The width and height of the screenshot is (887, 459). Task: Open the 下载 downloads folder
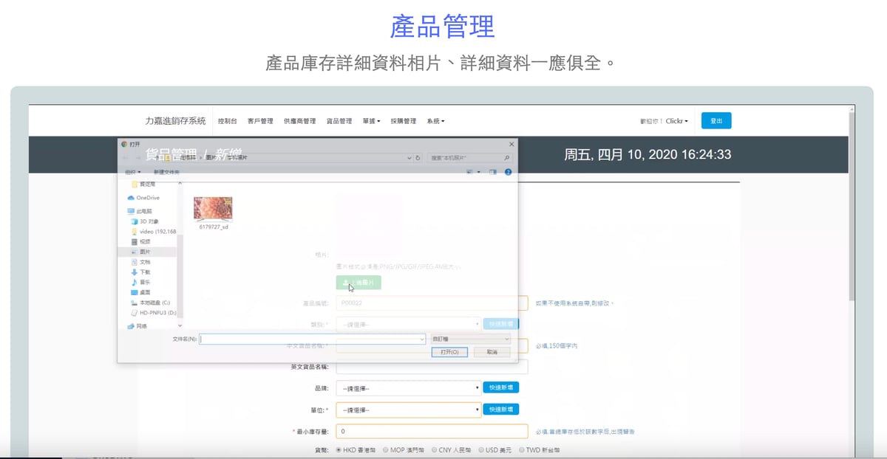pyautogui.click(x=145, y=272)
